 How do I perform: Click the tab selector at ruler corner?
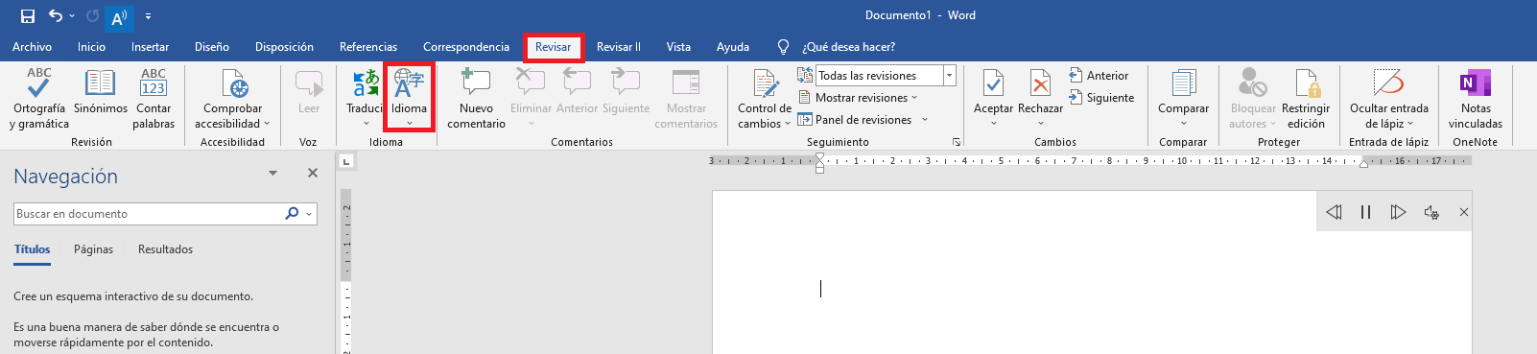click(x=346, y=161)
